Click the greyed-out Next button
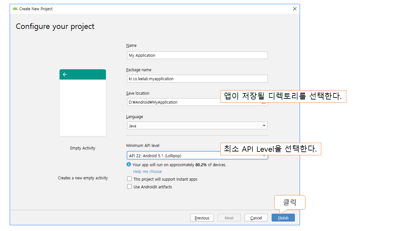412x231 pixels. [x=229, y=218]
